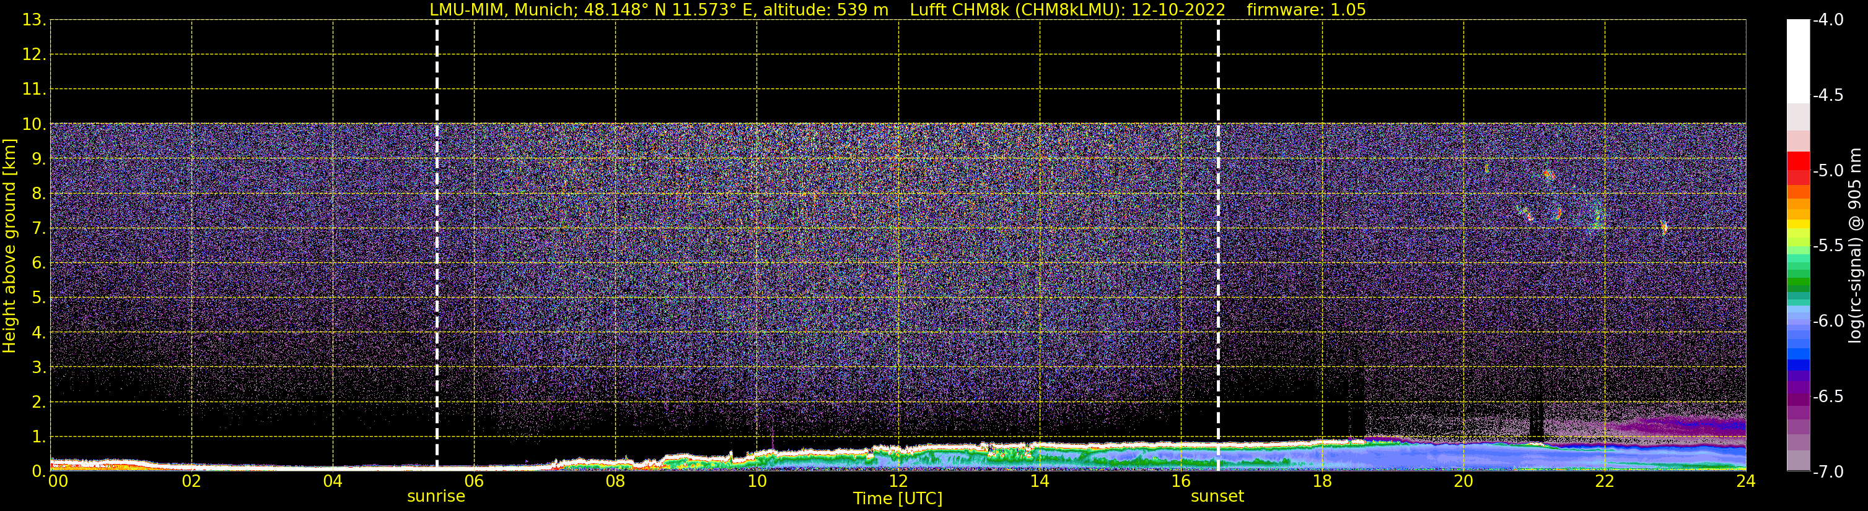Click the '-4.0' colorbar tick label

(1827, 20)
